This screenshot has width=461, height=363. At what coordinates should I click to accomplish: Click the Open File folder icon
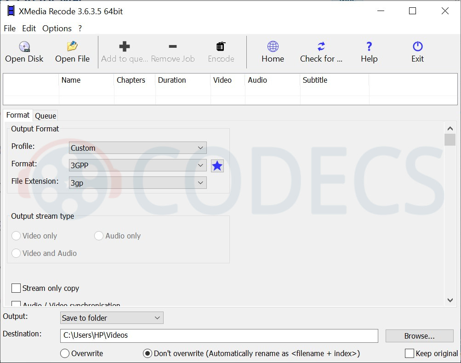click(72, 46)
